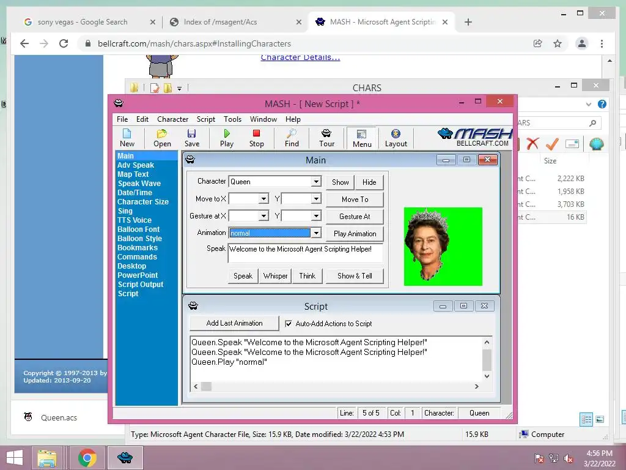Open the Windows Start button
The image size is (626, 470).
point(15,458)
